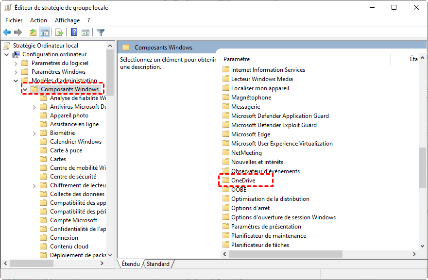Click the Export list toolbar icon
This screenshot has width=428, height=280.
(x=59, y=33)
